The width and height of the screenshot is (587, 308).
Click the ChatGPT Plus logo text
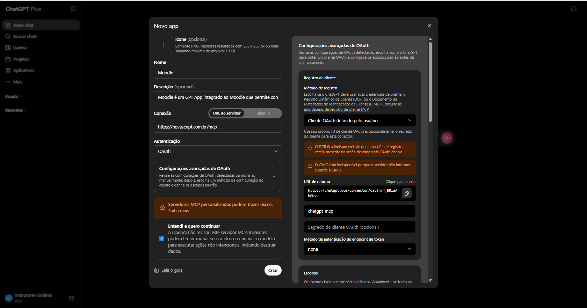pos(23,9)
